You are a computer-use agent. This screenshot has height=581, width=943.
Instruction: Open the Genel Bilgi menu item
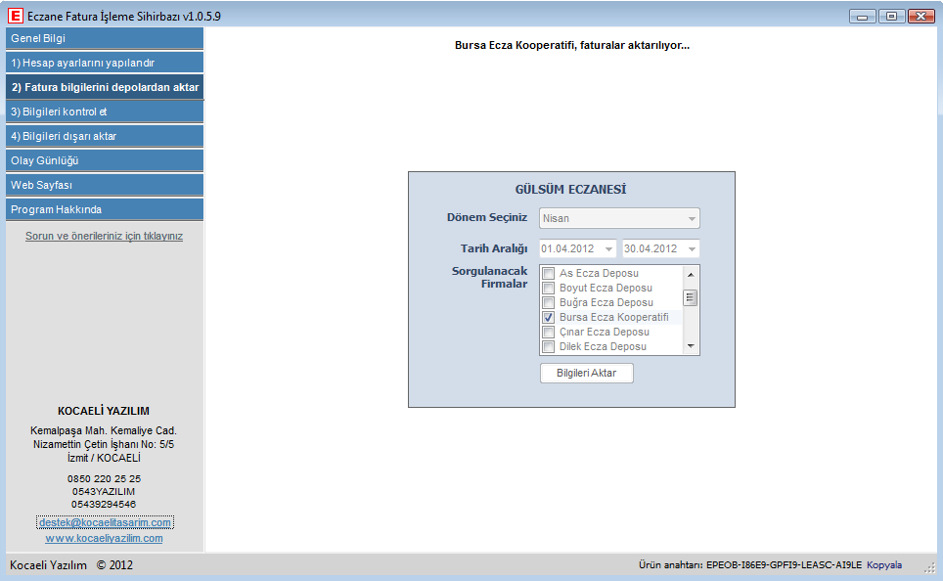coord(105,38)
